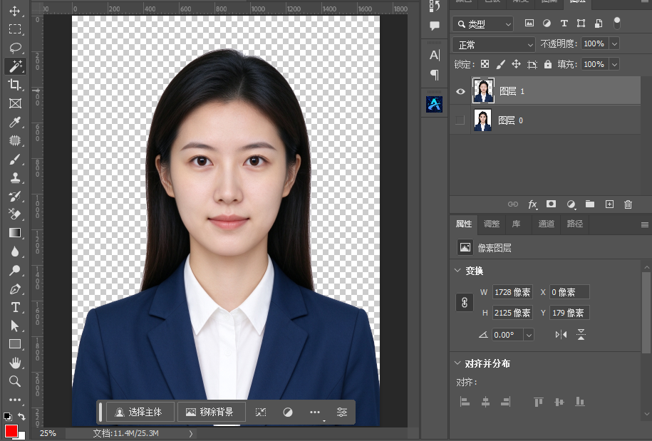Select the Rectangular Marquee tool
The image size is (652, 441).
[15, 28]
